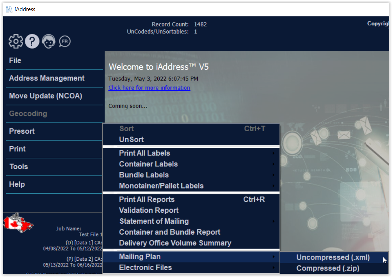Viewport: 392px width, 277px height.
Task: Click the date range 05/13/2022 To 06/16/2022
Action: [73, 265]
